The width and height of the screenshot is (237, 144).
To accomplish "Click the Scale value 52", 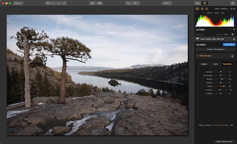I will [x=230, y=86].
